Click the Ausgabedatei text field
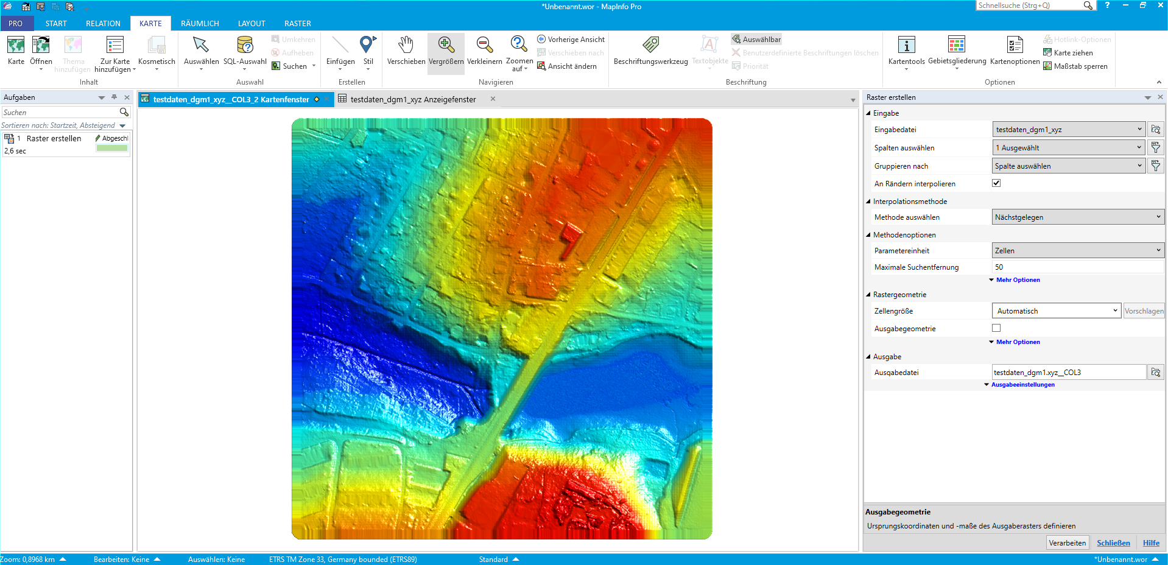 pyautogui.click(x=1069, y=372)
